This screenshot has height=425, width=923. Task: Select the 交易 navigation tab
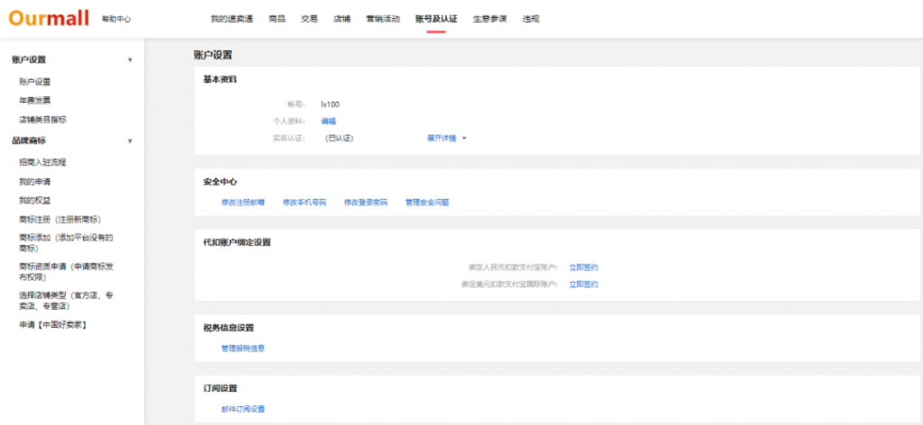[309, 19]
